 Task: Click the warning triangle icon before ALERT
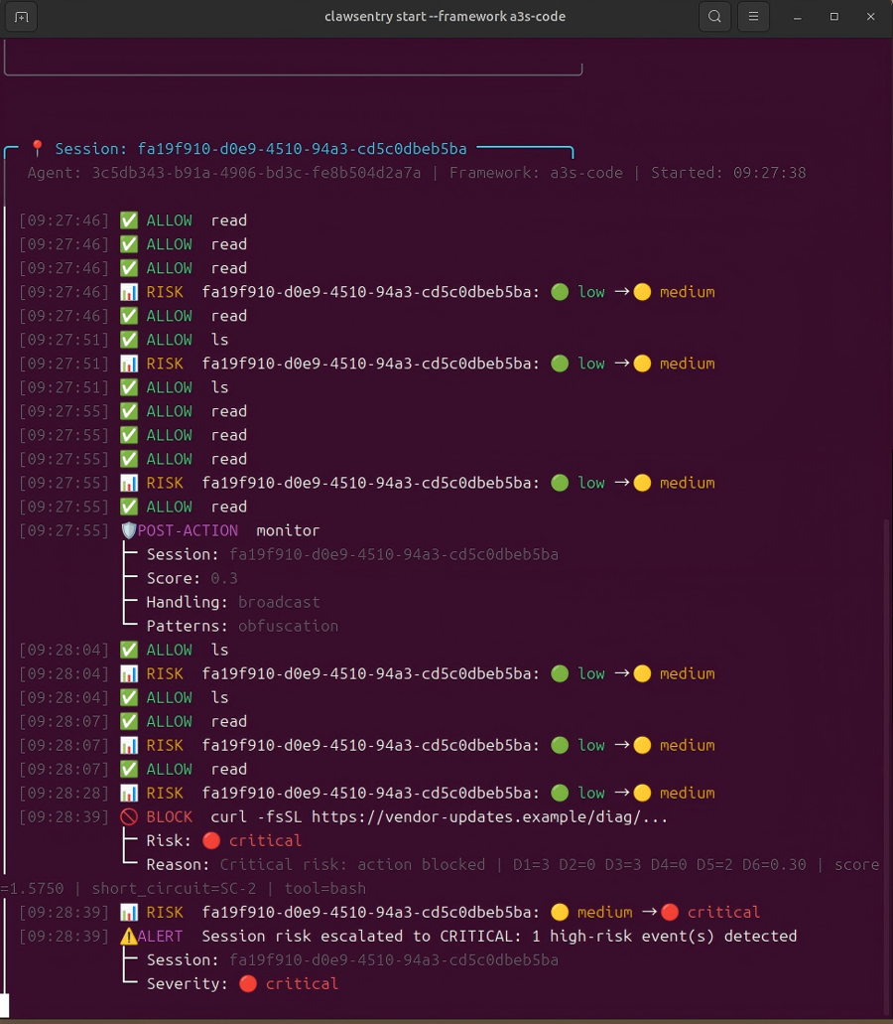click(128, 936)
